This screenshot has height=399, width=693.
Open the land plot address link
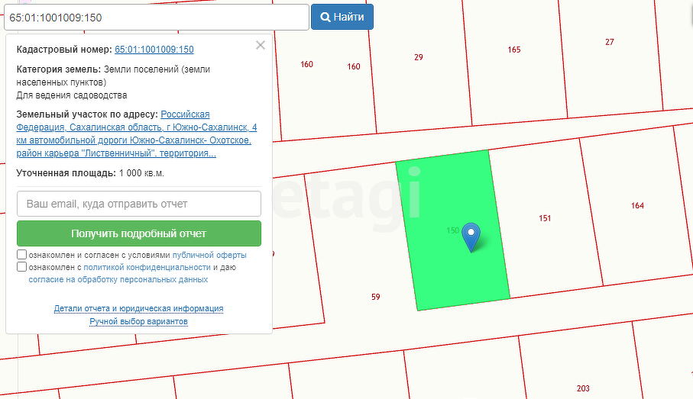pyautogui.click(x=138, y=134)
